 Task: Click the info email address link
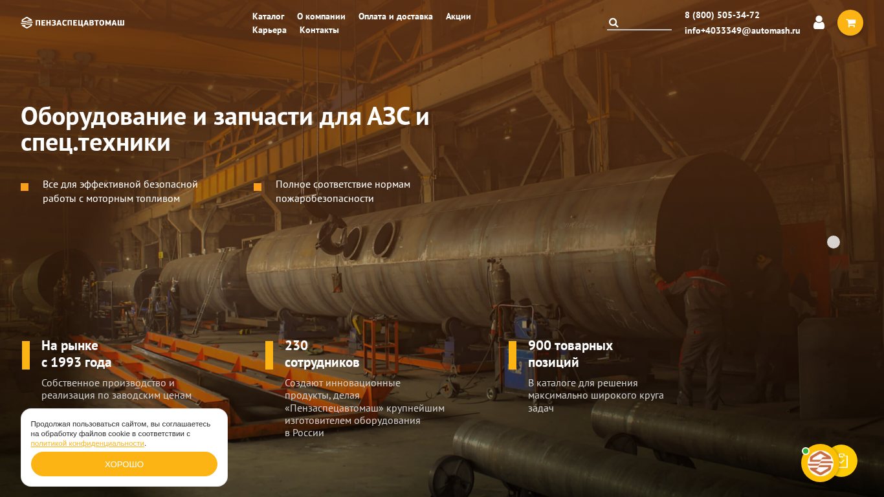coord(742,30)
